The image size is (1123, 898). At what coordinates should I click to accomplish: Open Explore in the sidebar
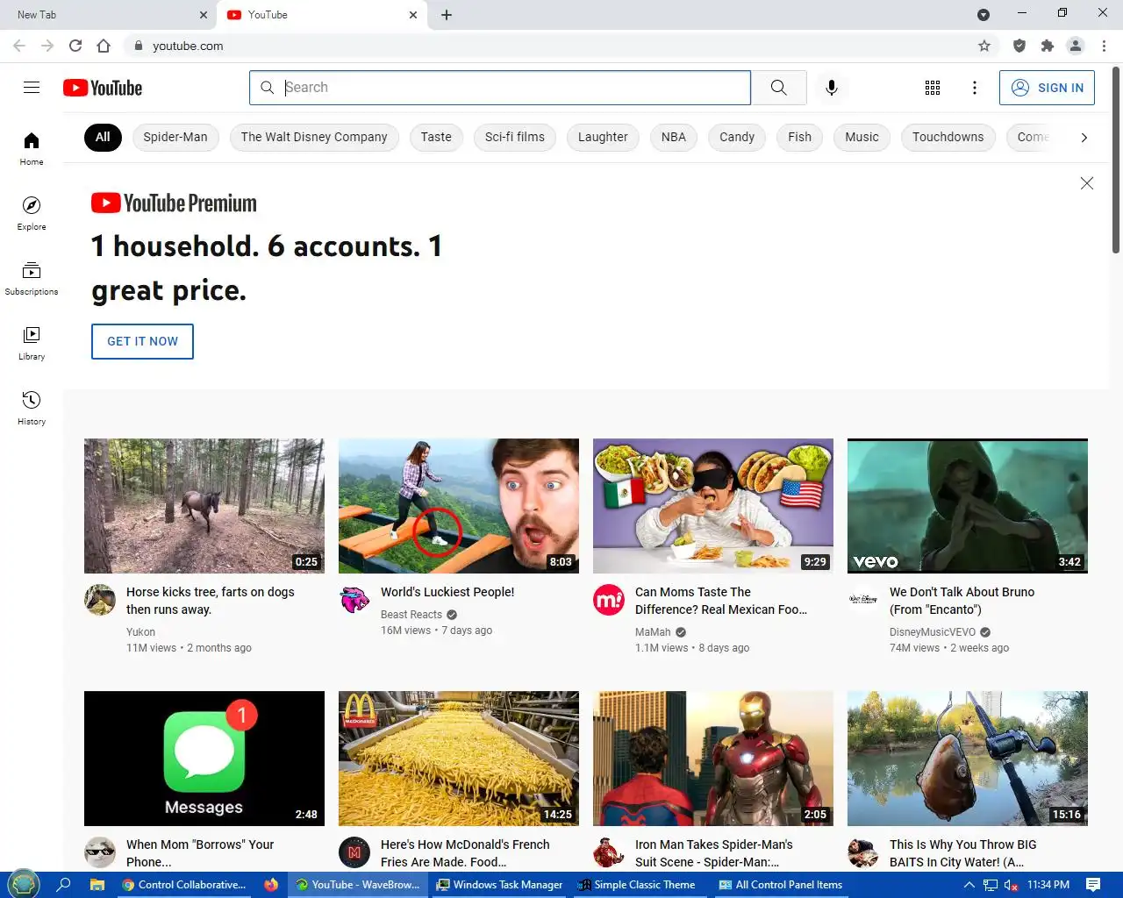click(32, 214)
